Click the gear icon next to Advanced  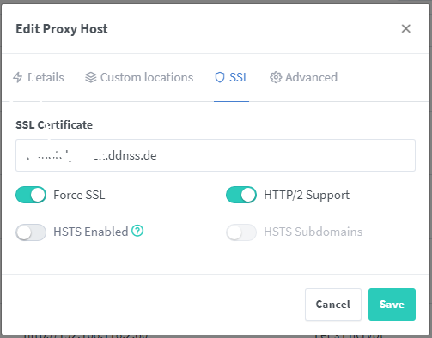click(276, 77)
